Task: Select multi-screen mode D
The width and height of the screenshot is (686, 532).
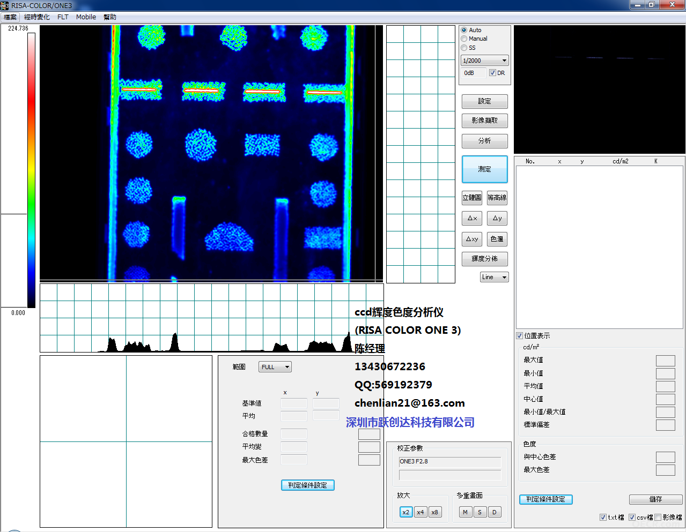Action: [494, 512]
